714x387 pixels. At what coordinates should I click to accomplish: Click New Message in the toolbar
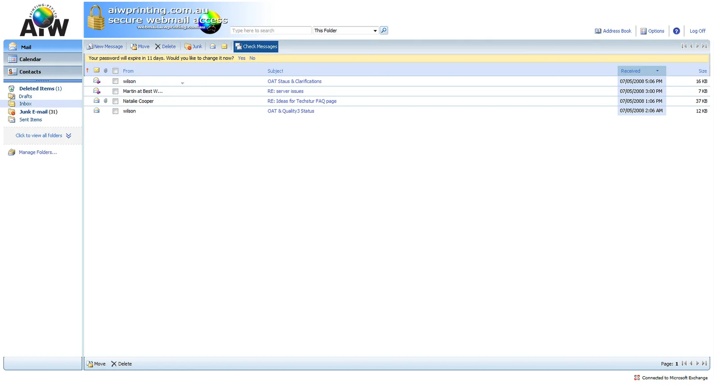105,46
